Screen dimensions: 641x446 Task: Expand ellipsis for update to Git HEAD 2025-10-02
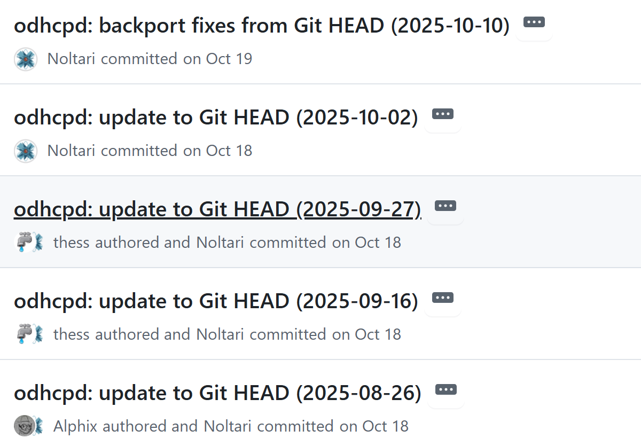tap(442, 114)
